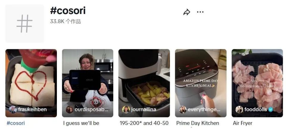Play the Amazon Prime Day Kitchen Deal video

tap(200, 83)
